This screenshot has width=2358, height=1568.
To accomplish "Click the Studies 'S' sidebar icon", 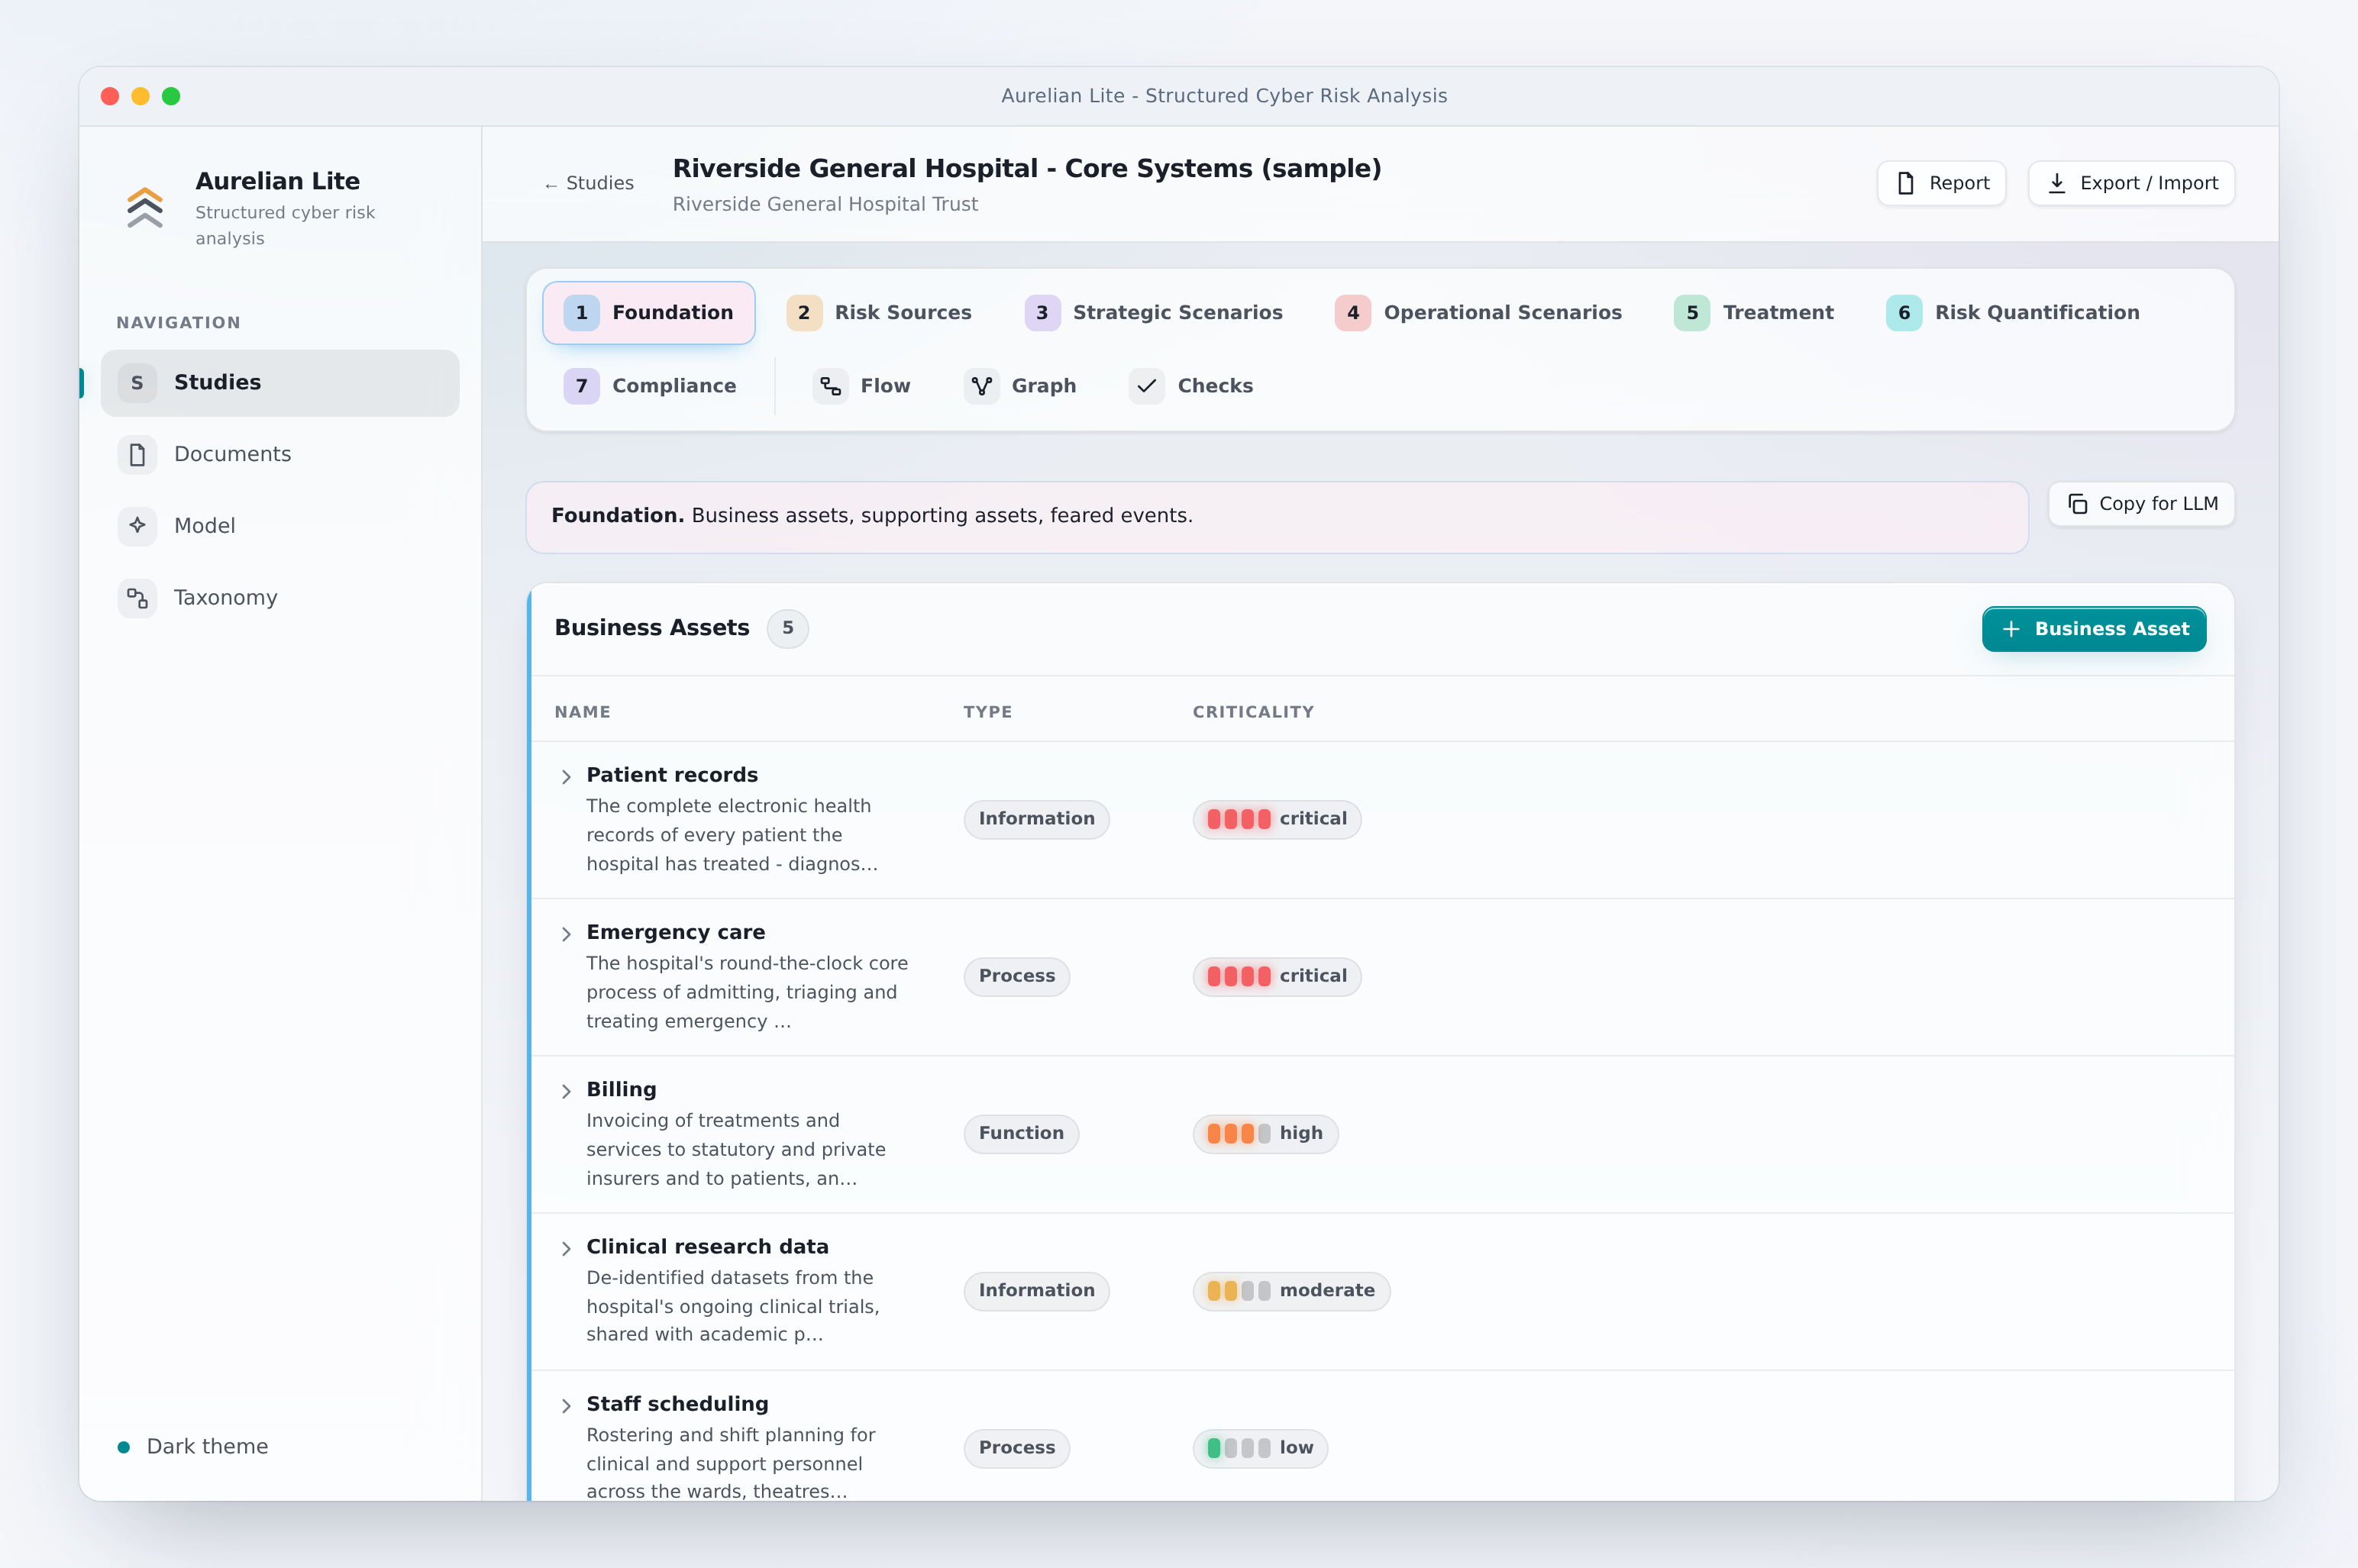I will pyautogui.click(x=137, y=383).
